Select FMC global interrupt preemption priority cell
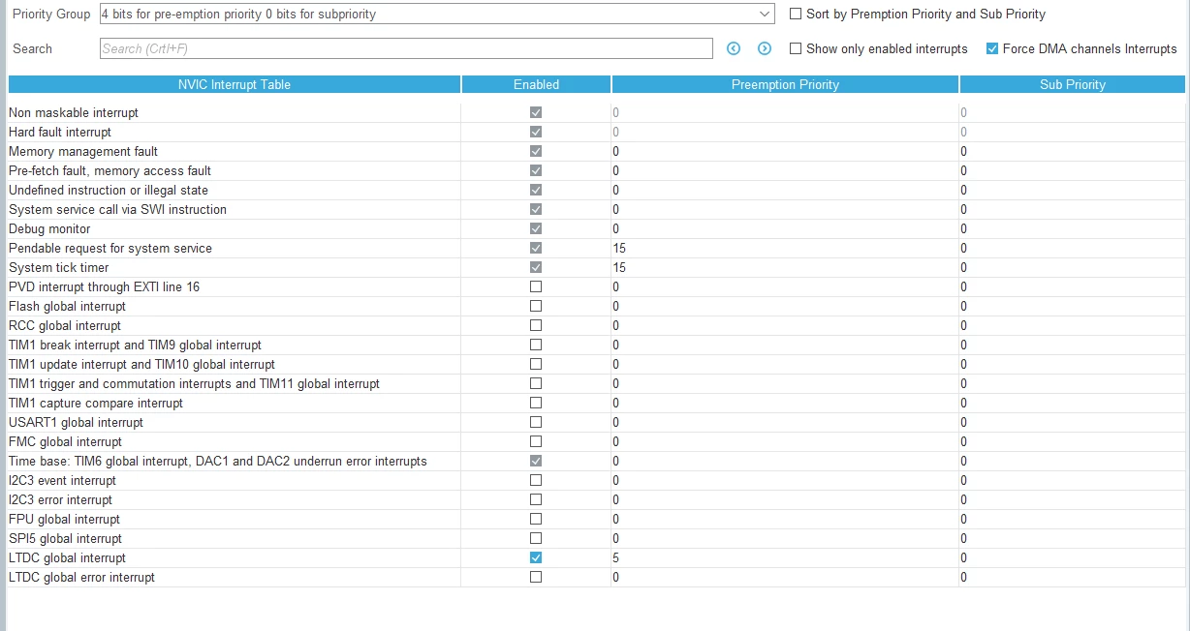 pos(785,441)
